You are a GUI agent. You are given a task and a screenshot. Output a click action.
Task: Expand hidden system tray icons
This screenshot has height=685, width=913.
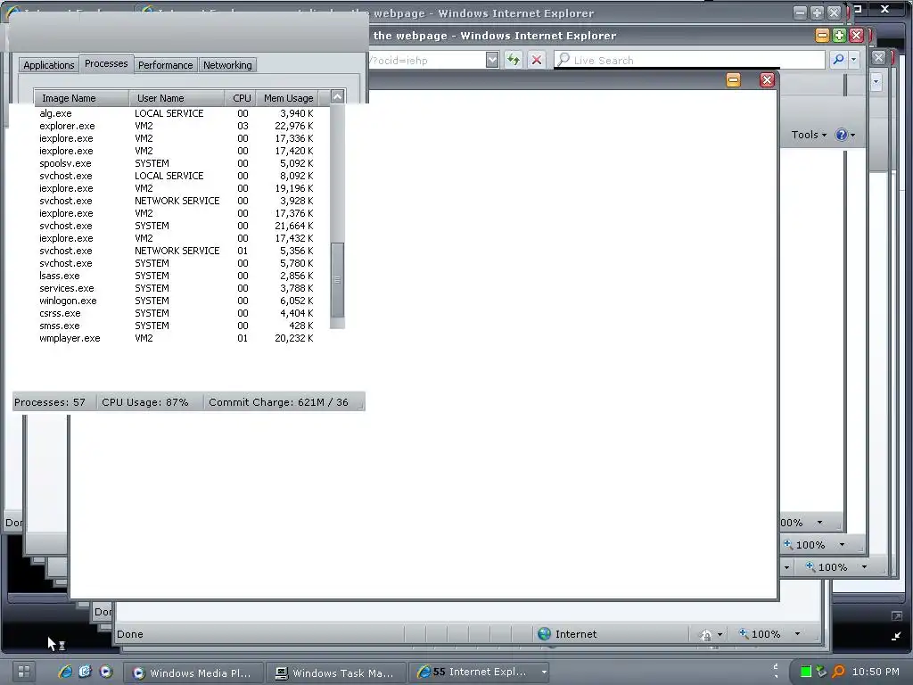click(x=777, y=671)
